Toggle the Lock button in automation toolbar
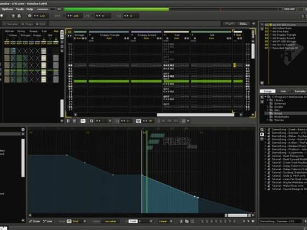 tap(133, 221)
